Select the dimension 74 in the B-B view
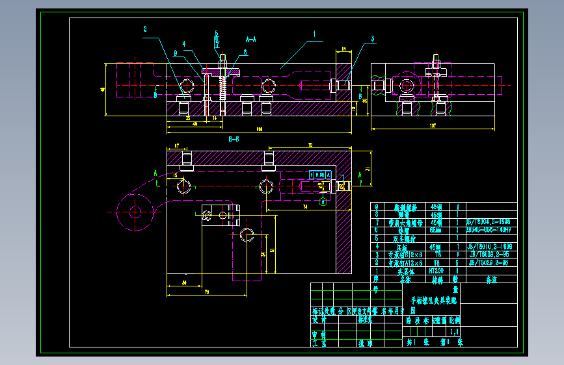The image size is (564, 365). [305, 207]
